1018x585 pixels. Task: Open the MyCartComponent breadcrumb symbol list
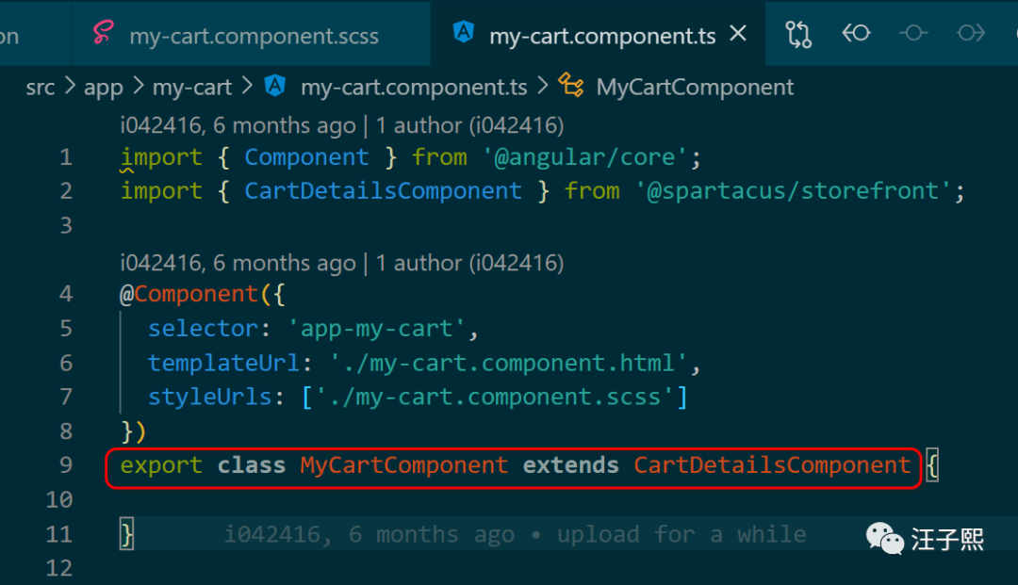tap(695, 88)
